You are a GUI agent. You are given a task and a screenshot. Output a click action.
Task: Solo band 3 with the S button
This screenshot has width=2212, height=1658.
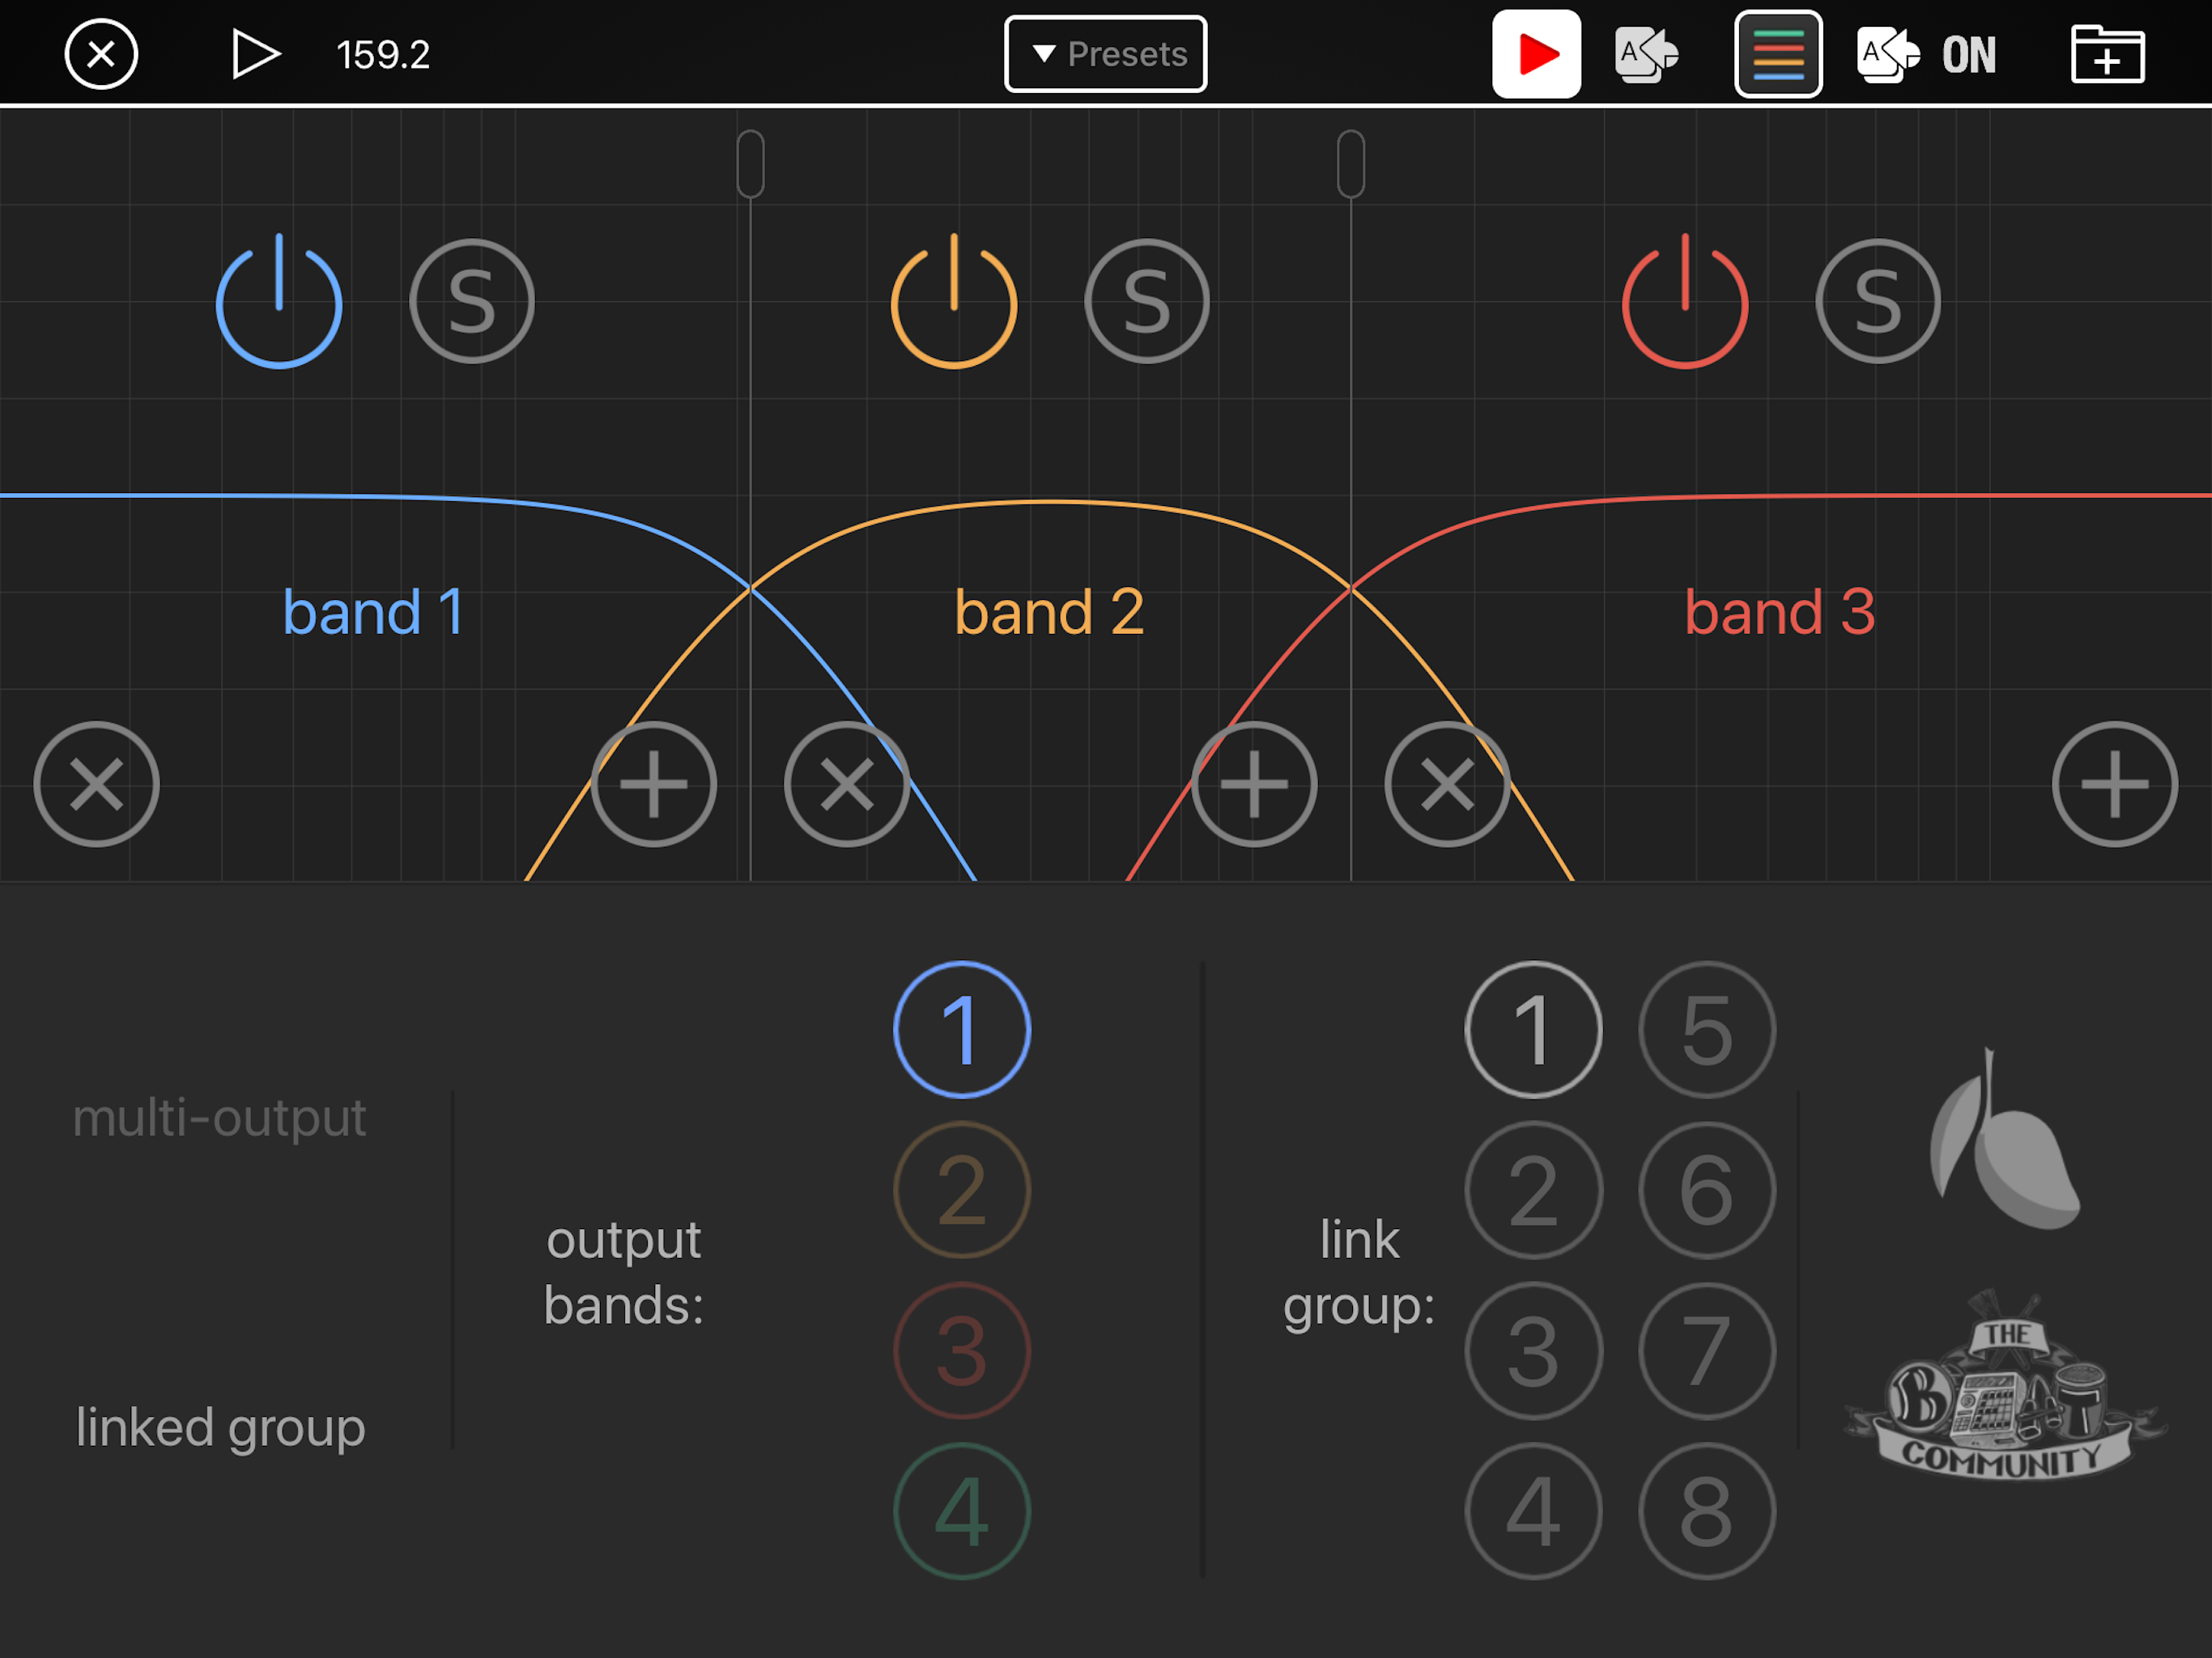coord(1878,301)
